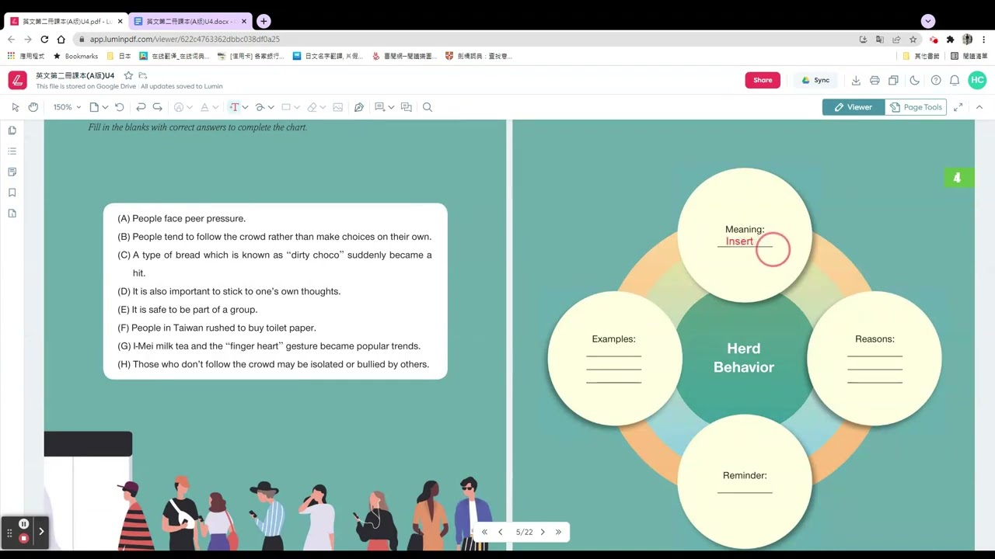Collapse the toolbar with the chevron
Viewport: 995px width, 559px height.
point(979,107)
